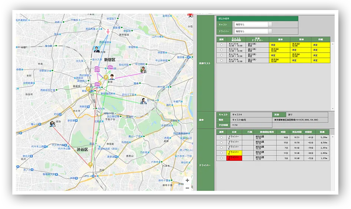351x209 pixels.
Task: Click the pink female cast marker on the map
Action: [x=108, y=31]
